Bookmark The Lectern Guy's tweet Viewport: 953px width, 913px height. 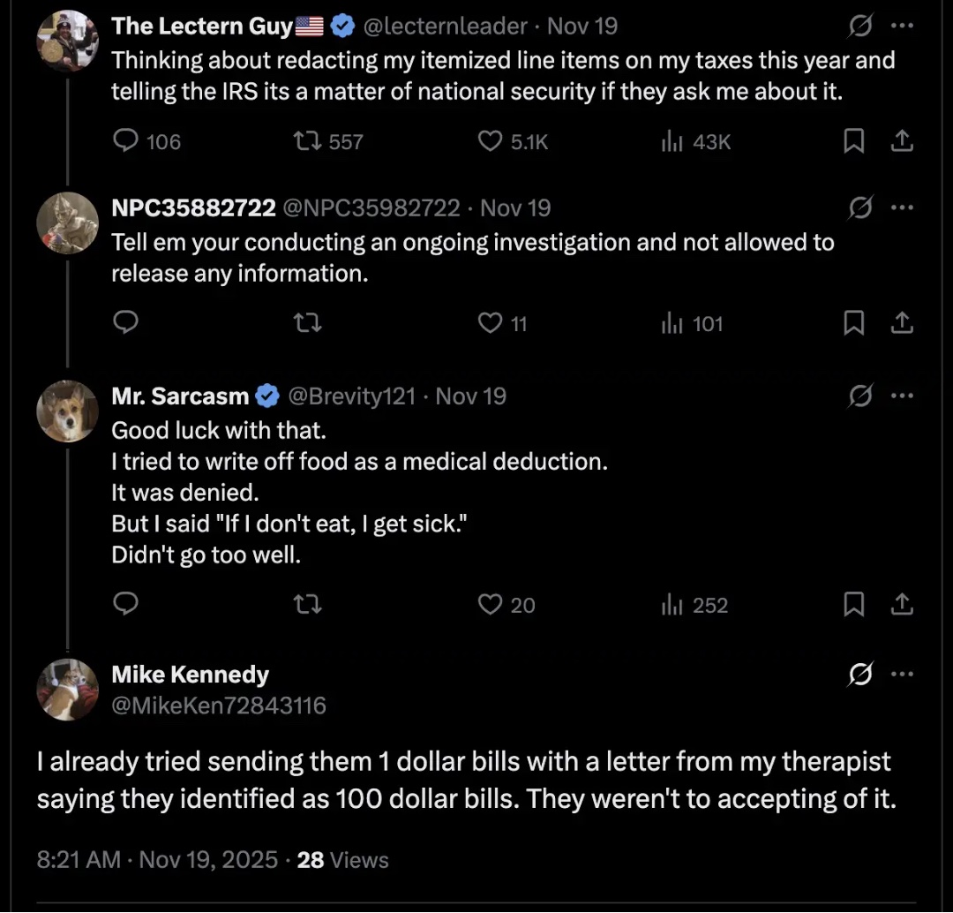853,141
